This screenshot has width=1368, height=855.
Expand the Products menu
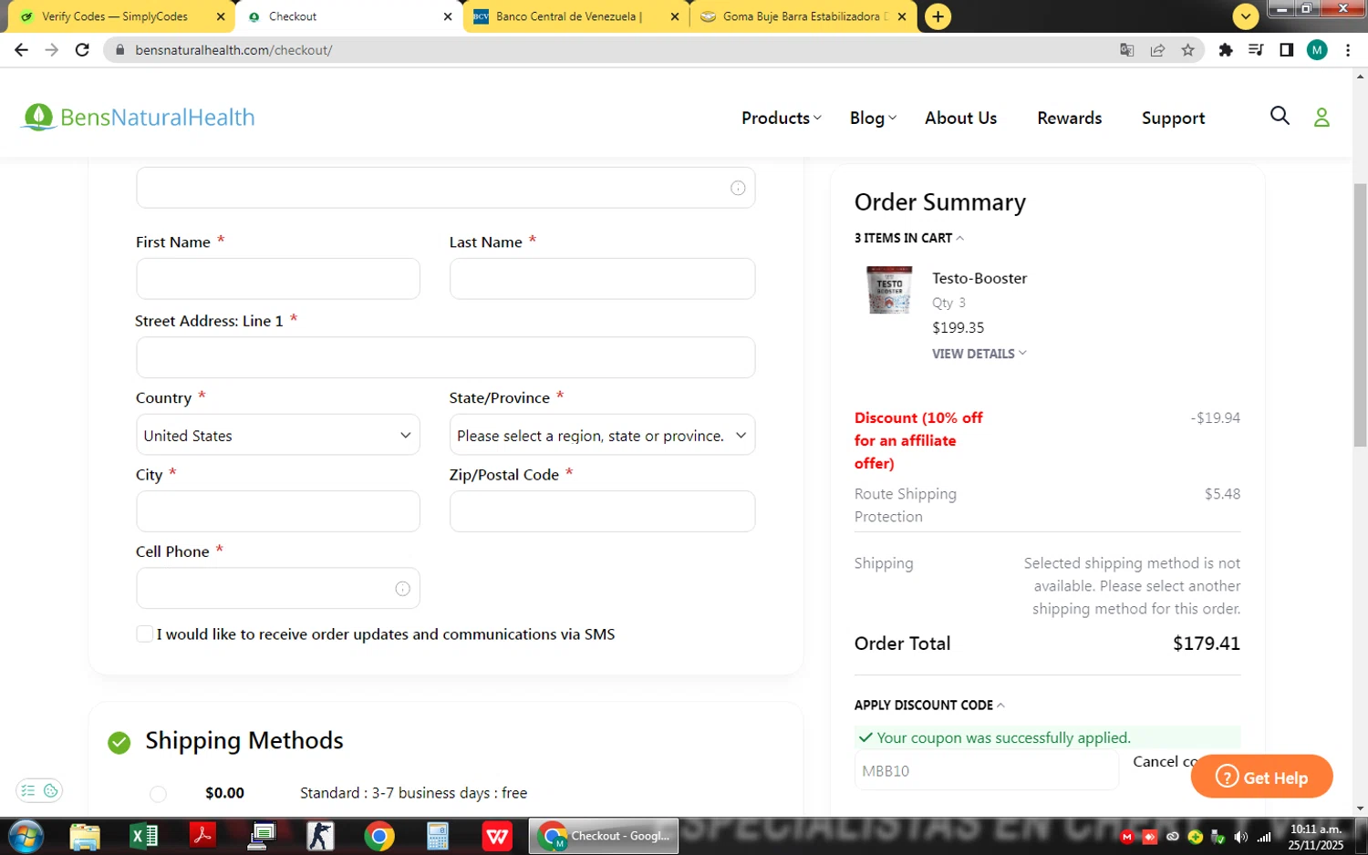782,118
